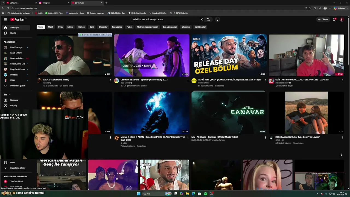This screenshot has height=197, width=350.
Task: Open more options for the OCİSTAN live stream
Action: click(x=343, y=80)
